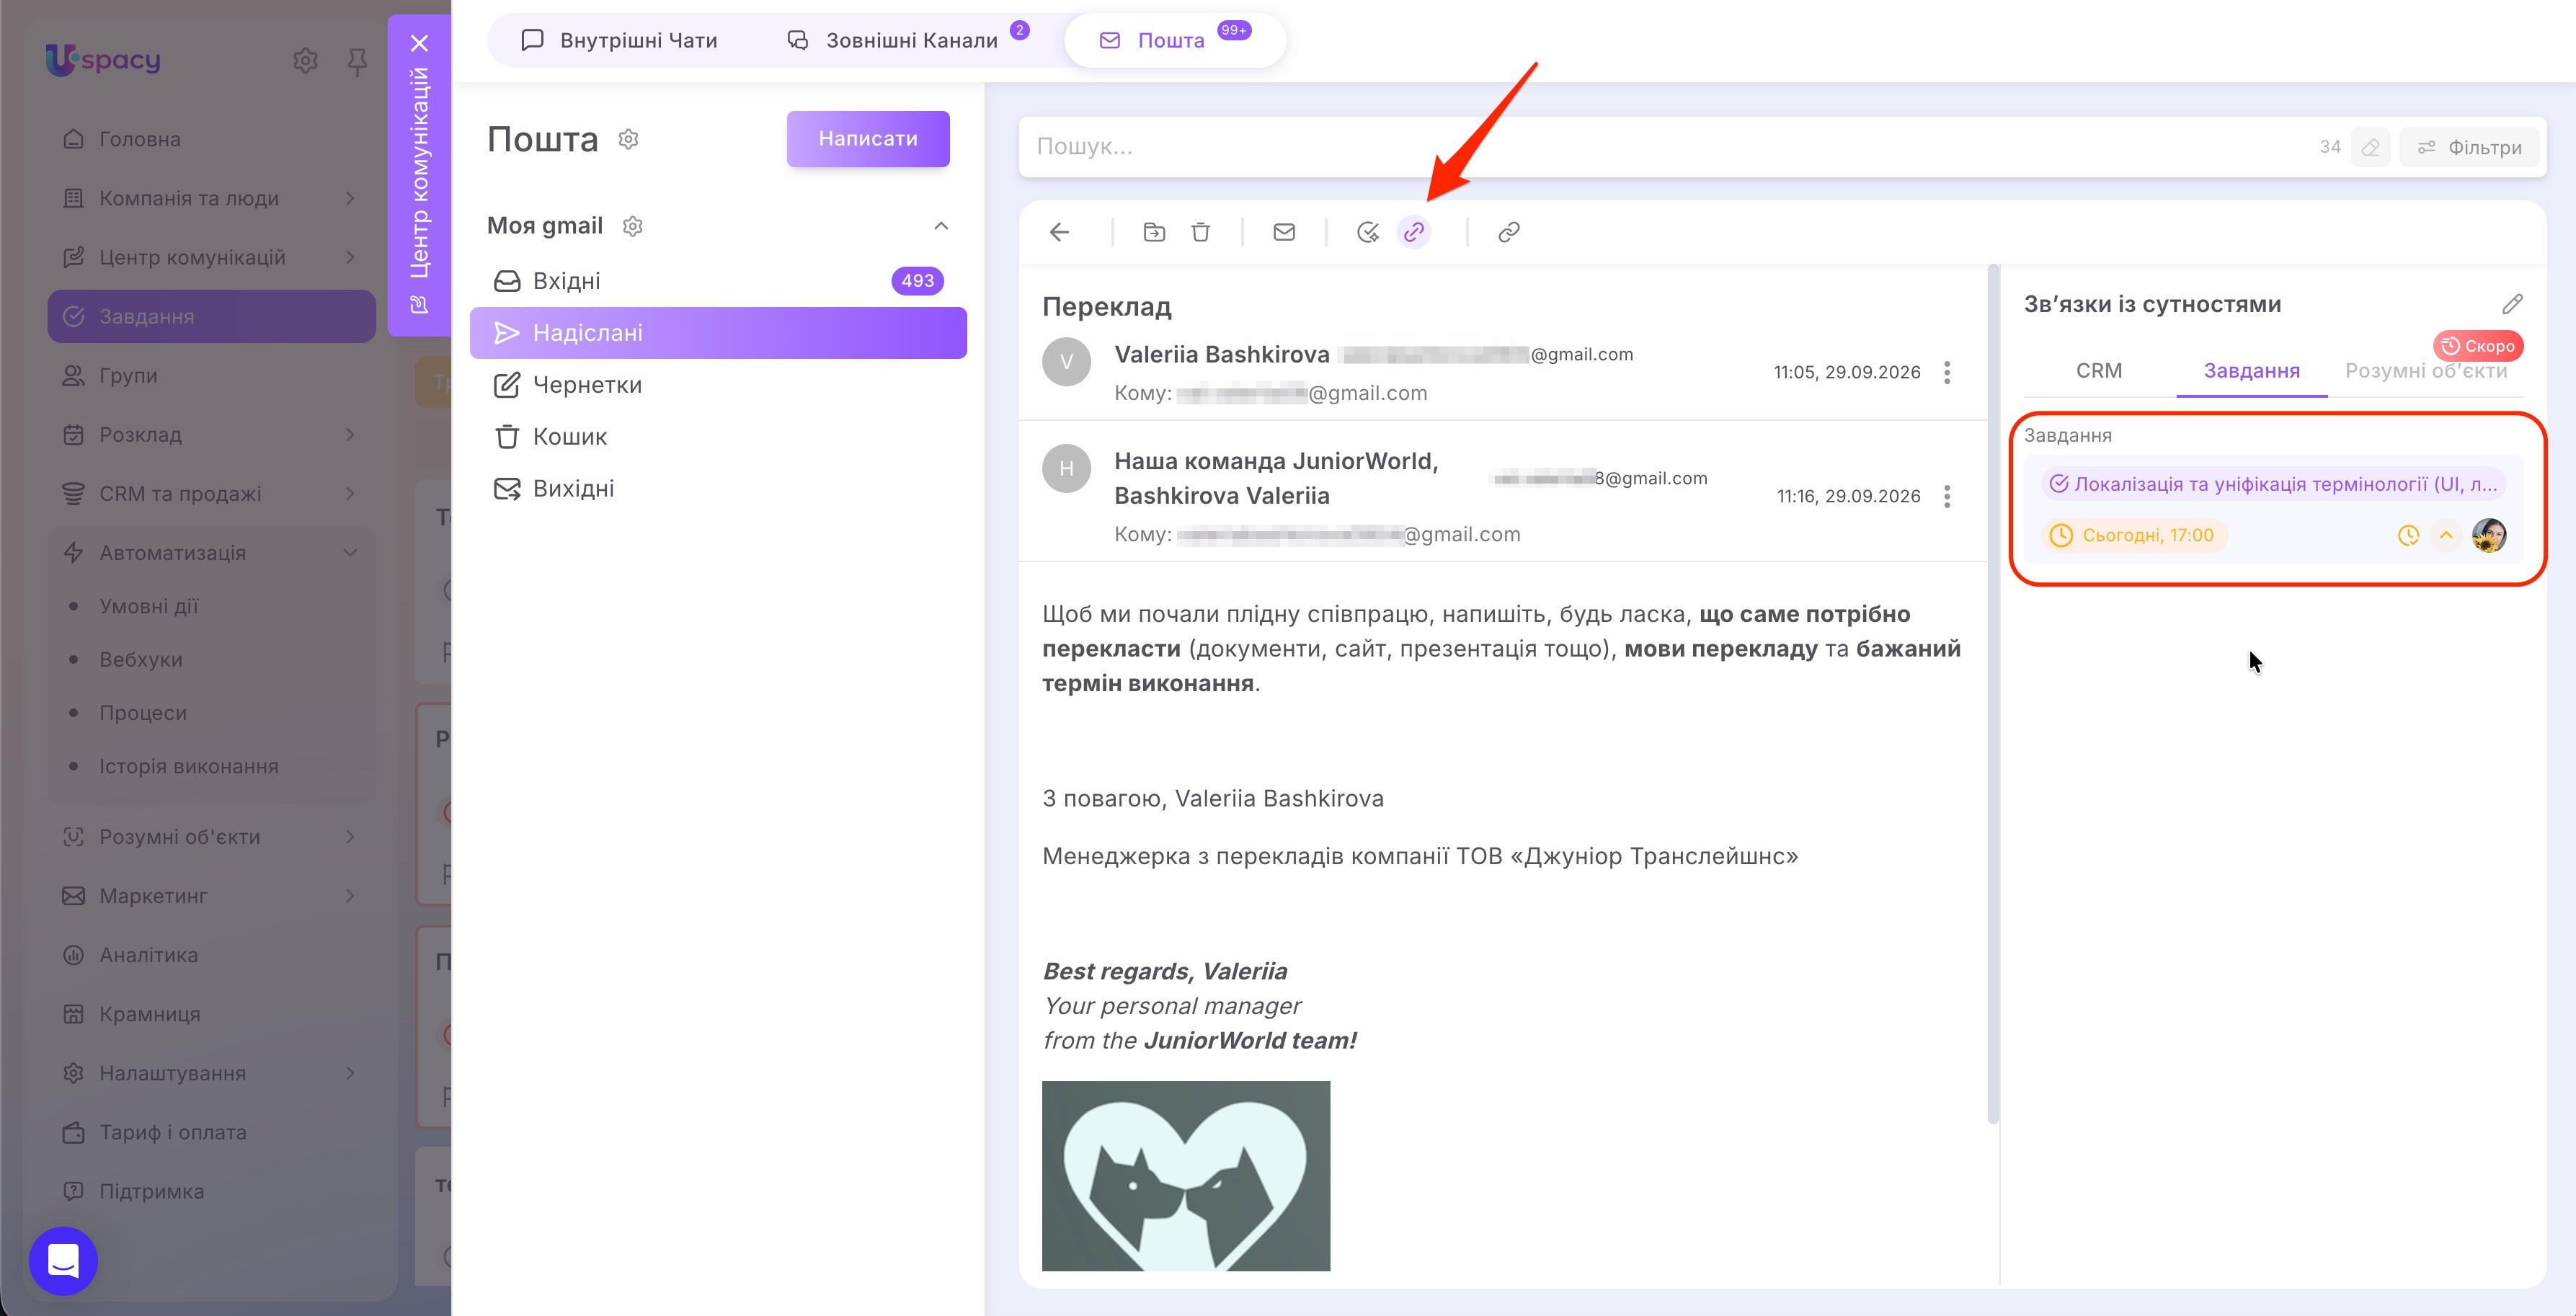Open the Чернетки drafts folder
The height and width of the screenshot is (1316, 2576).
[718, 385]
